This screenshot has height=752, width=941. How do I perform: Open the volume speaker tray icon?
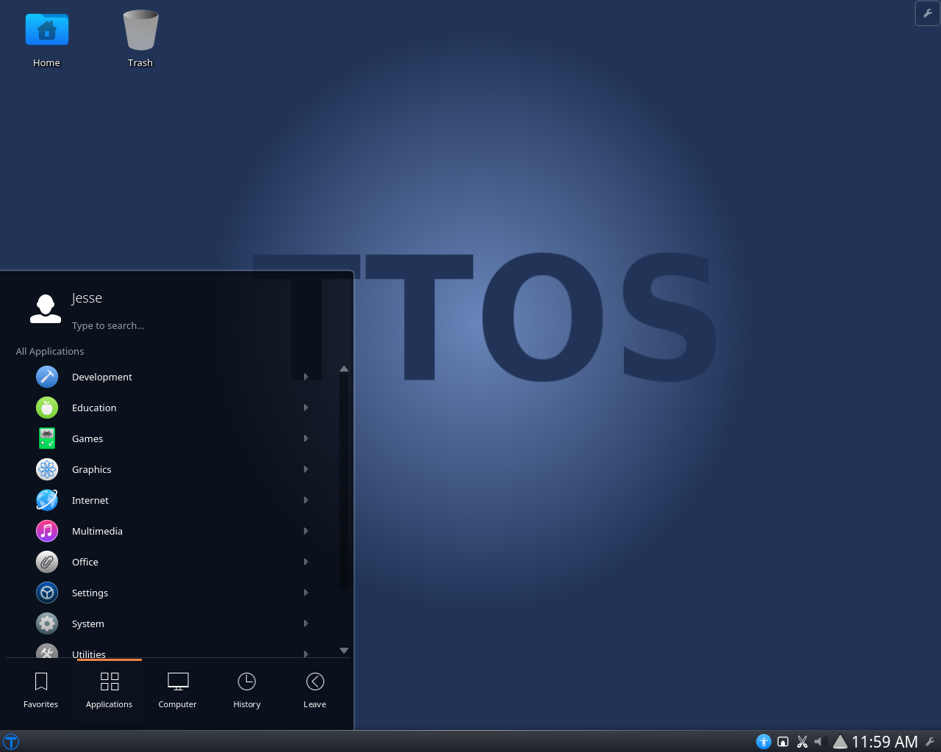tap(820, 742)
